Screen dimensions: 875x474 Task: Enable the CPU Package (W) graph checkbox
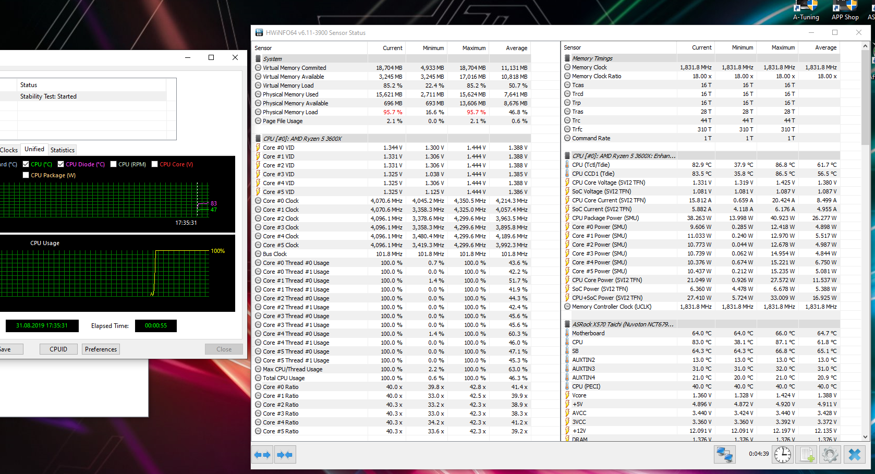(x=26, y=175)
